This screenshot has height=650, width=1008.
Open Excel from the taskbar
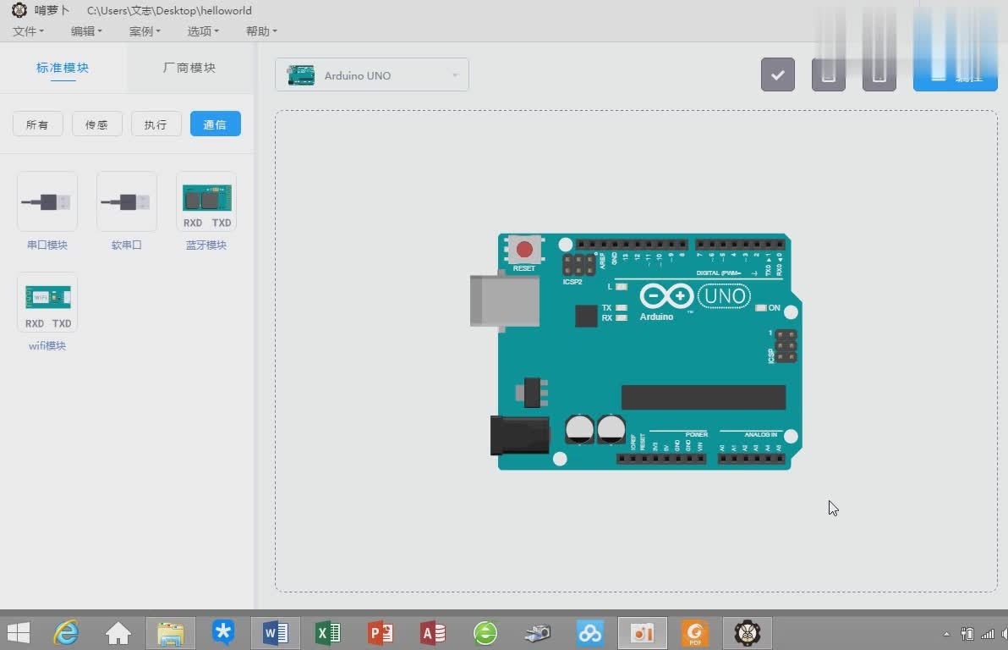(x=328, y=633)
